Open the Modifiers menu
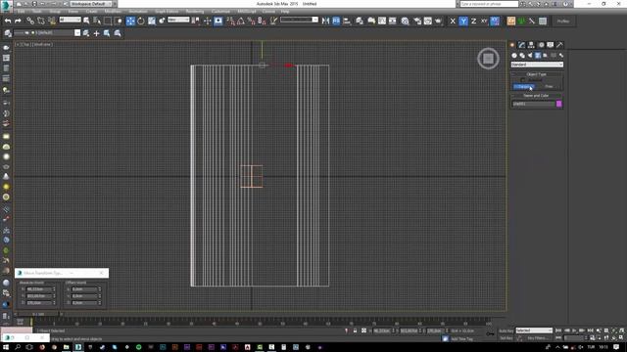This screenshot has width=627, height=352. [113, 12]
